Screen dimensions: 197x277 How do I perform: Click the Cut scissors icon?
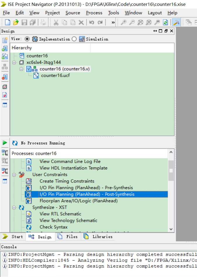[x=56, y=22]
